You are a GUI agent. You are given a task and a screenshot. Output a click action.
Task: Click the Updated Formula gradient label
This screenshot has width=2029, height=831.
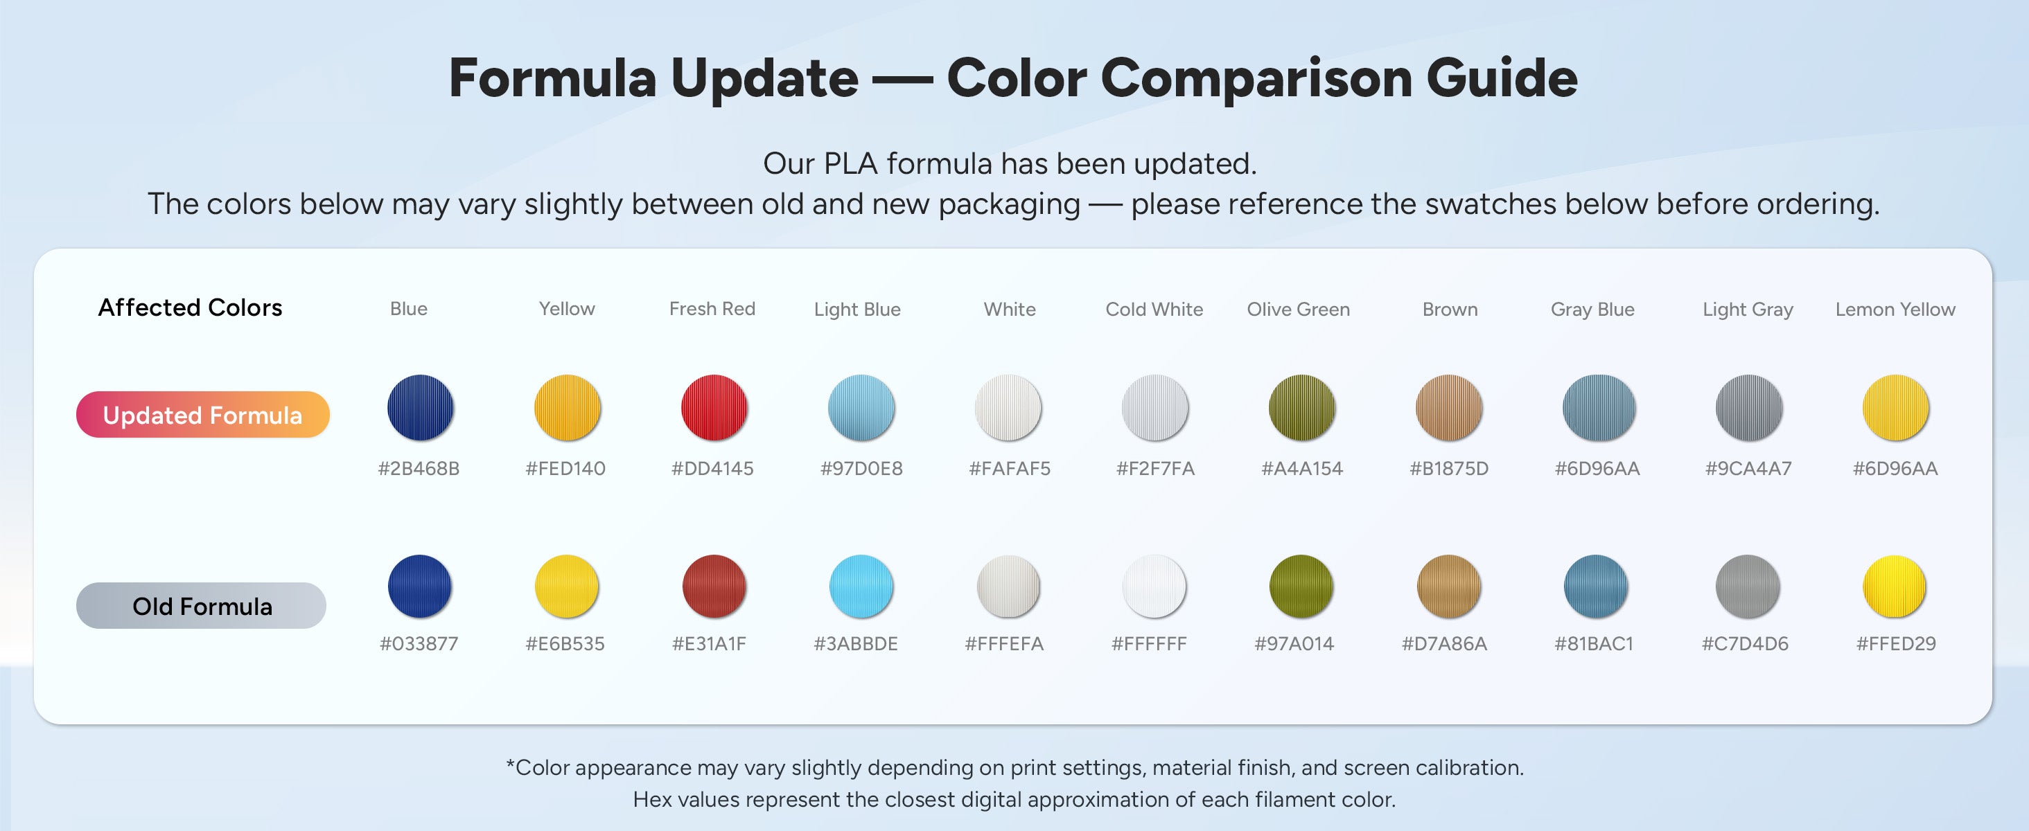point(203,415)
